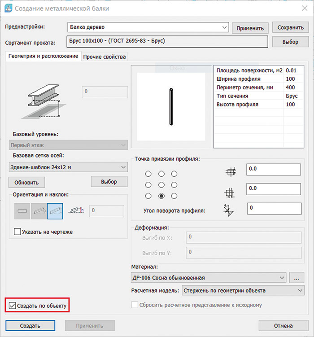This screenshot has height=337, width=314.
Task: Expand the 'Расчетная модель' dropdown
Action: click(x=243, y=290)
